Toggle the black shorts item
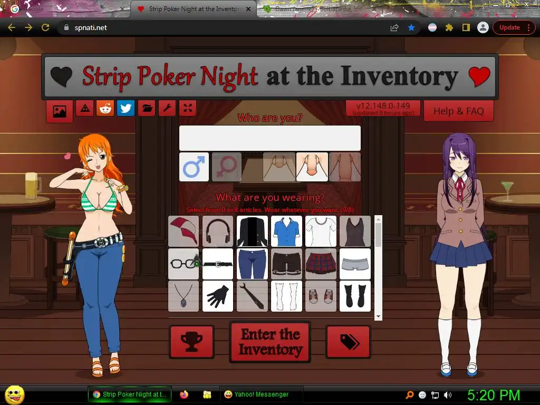Screen dimensions: 540x405 pyautogui.click(x=286, y=264)
